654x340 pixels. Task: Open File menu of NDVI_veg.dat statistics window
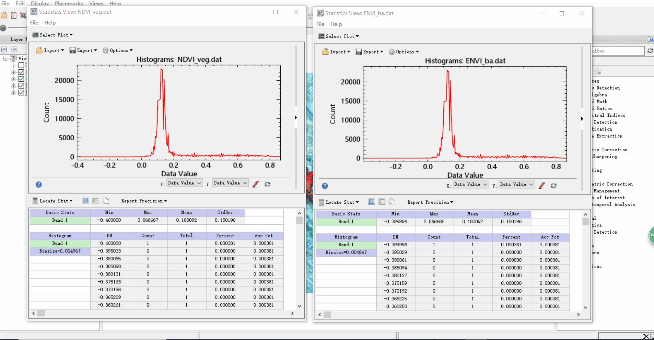click(34, 23)
